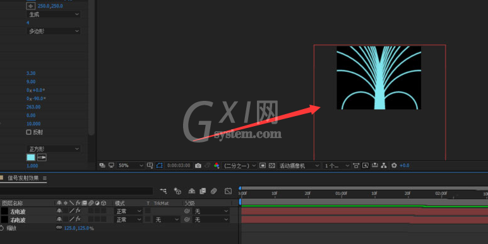Click the 模式 column header
Screen dimensions: 488x244
coord(120,203)
